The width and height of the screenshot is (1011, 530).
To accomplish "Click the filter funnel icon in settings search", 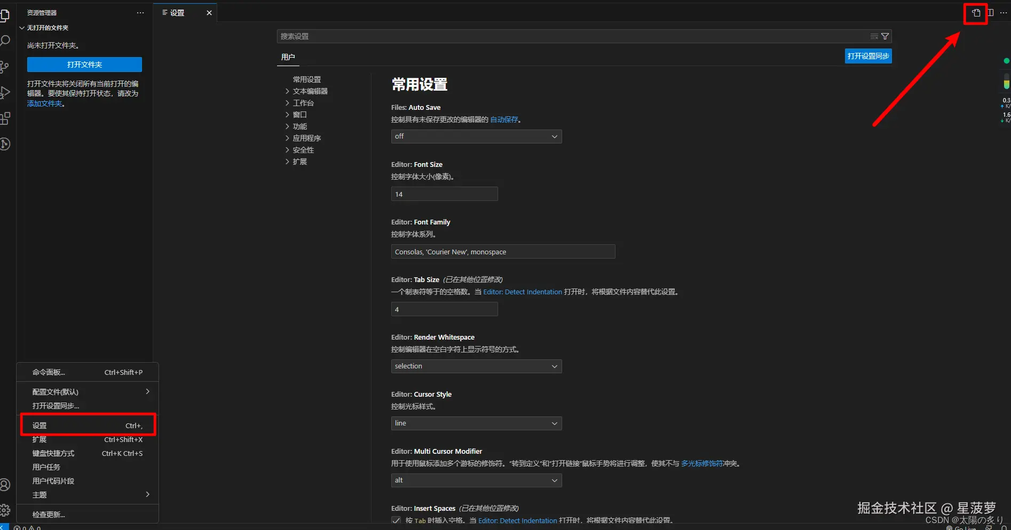I will pos(885,36).
